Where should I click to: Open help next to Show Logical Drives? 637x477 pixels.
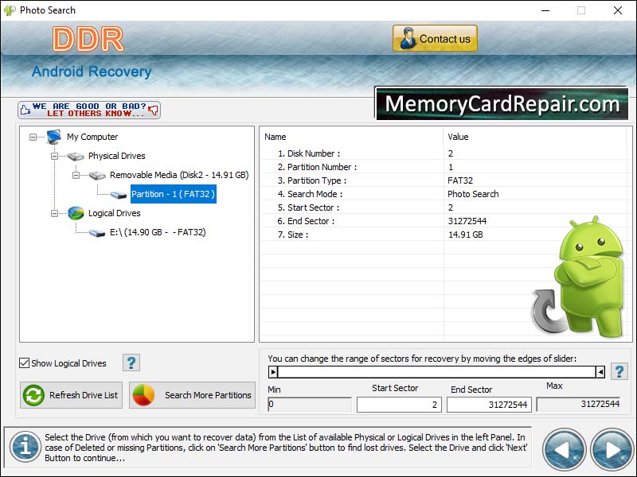(131, 363)
